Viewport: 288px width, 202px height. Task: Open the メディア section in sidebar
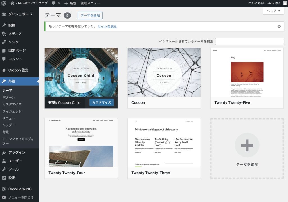pos(15,34)
